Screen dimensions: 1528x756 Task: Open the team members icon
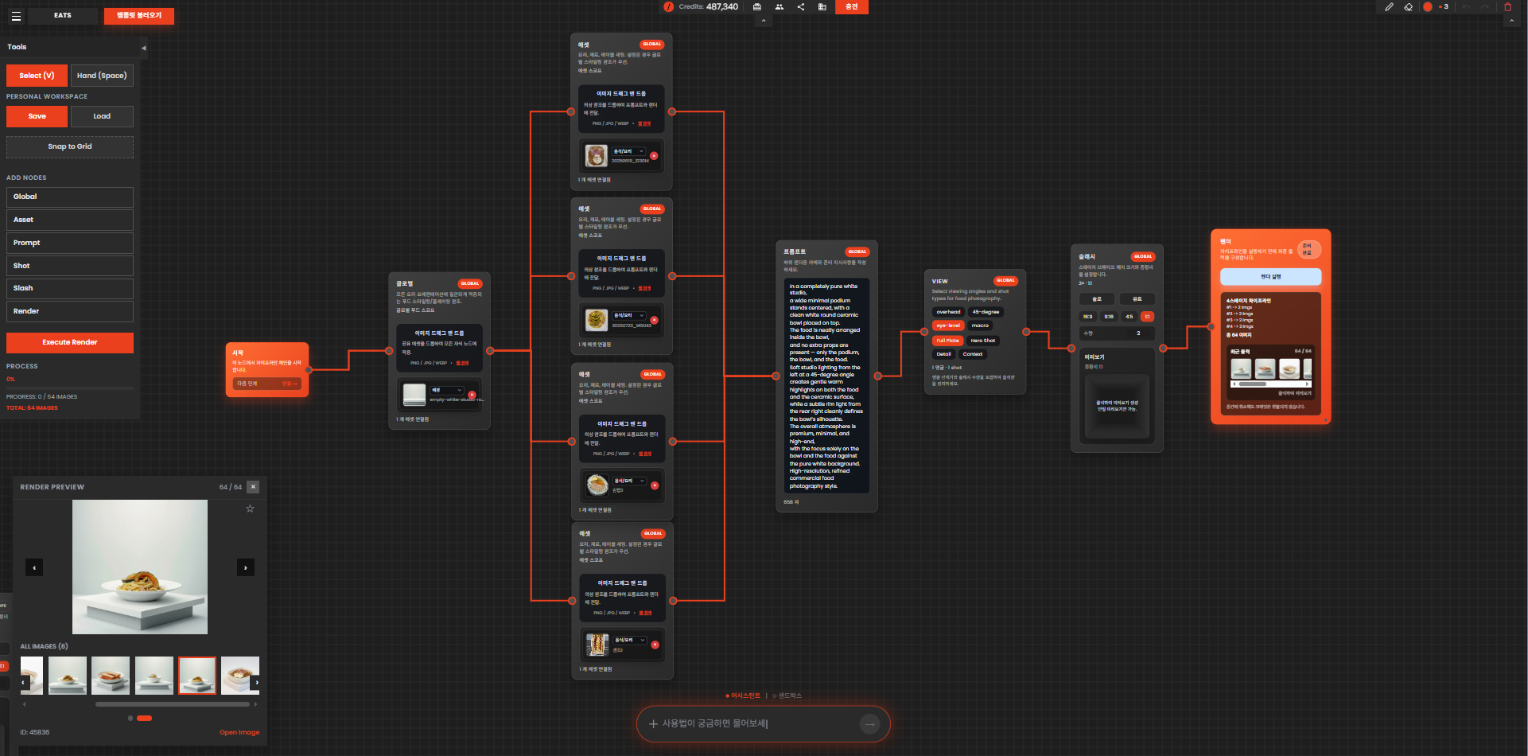[x=780, y=6]
